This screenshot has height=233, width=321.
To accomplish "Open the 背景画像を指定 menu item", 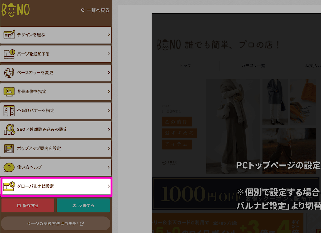I will click(56, 92).
